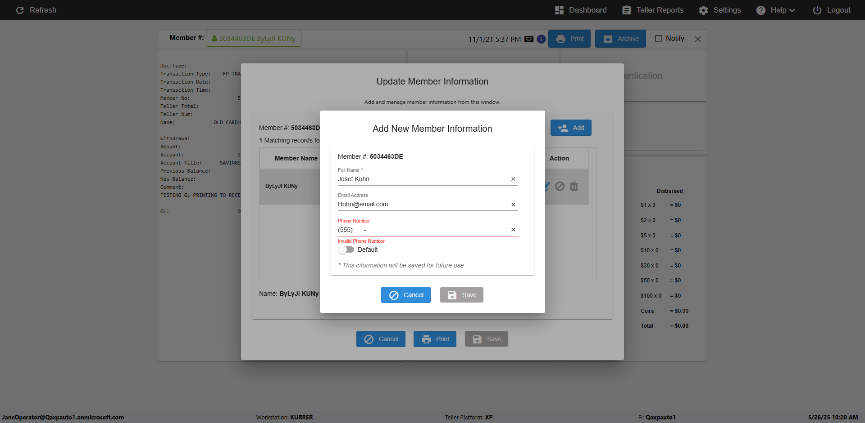Click the Member Name column header
Image resolution: width=865 pixels, height=423 pixels.
pos(296,158)
